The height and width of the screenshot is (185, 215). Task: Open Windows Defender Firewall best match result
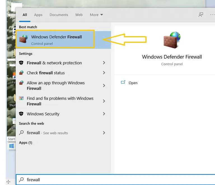tap(63, 40)
